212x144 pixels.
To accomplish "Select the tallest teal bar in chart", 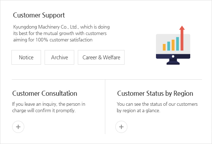I will (x=177, y=44).
